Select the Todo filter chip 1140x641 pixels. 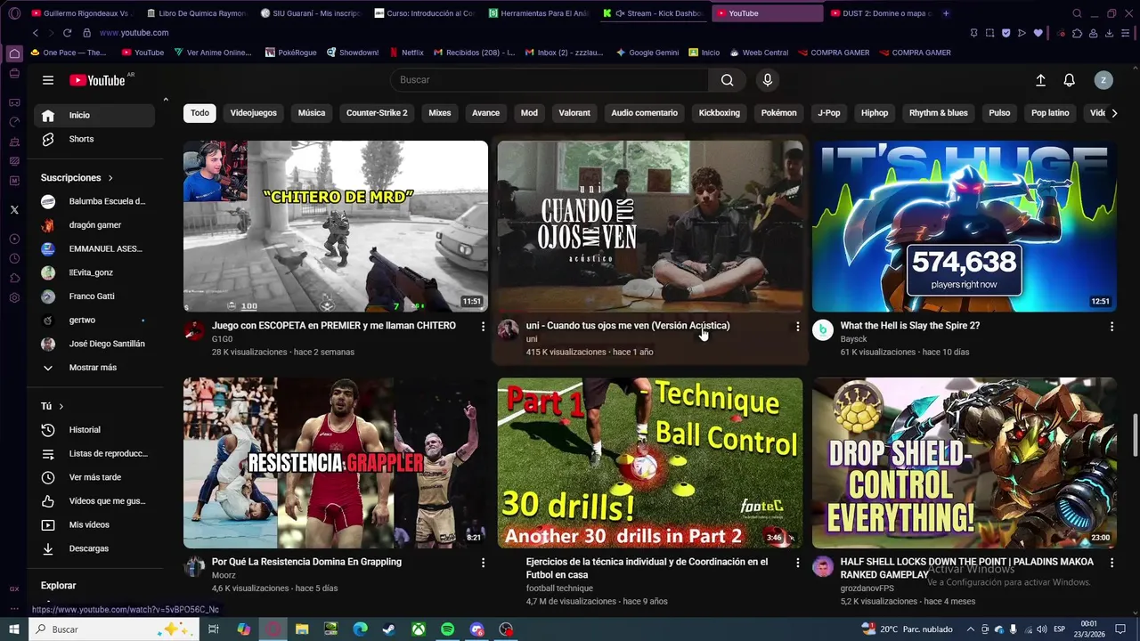pos(200,113)
